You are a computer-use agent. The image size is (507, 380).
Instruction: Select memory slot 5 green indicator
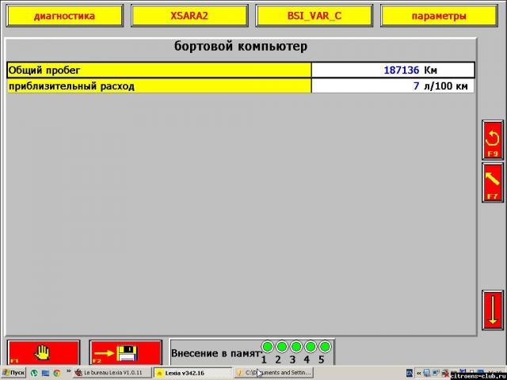[324, 347]
